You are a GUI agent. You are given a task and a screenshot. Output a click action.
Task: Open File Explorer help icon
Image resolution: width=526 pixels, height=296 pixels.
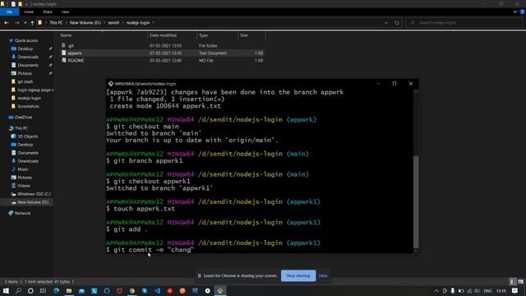[522, 12]
